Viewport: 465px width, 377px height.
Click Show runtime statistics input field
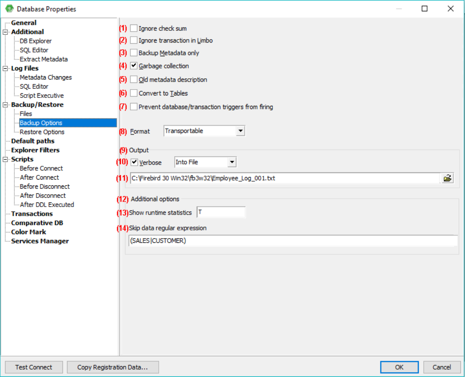pos(221,212)
